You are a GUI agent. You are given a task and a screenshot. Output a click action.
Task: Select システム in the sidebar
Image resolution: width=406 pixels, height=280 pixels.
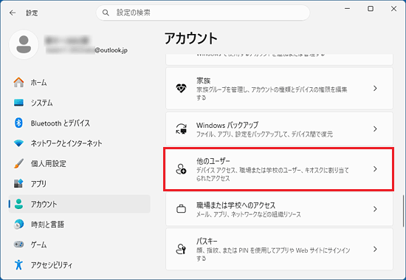tap(79, 103)
